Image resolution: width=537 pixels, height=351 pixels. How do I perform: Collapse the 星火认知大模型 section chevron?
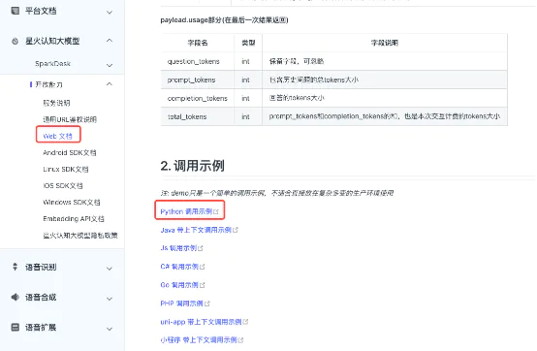coord(110,41)
